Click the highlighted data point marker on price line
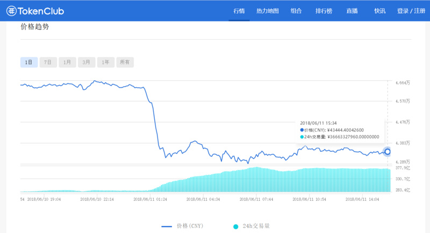Screen dimensions: 430x233 [x=388, y=152]
